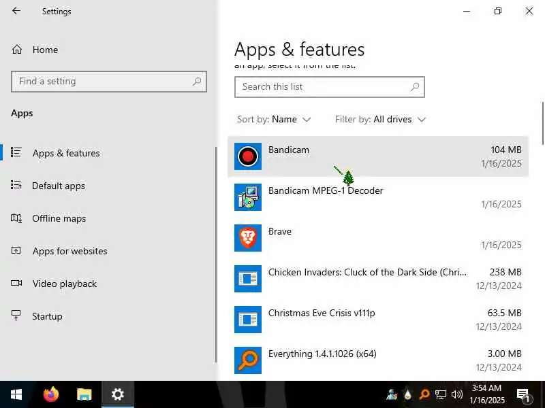545x408 pixels.
Task: Focus the Search this list field
Action: tap(330, 87)
